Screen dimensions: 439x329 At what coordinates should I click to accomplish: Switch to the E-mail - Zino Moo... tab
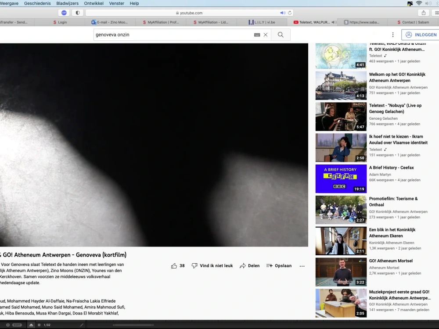(110, 22)
